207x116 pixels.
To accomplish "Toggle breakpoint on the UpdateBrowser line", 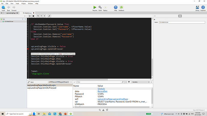I will tap(28, 49).
